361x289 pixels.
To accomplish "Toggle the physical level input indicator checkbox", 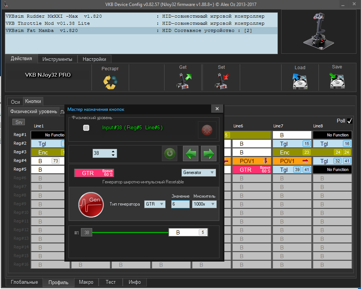I will point(86,128).
